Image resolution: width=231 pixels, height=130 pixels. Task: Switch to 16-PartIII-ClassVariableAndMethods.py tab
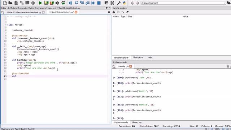click(24, 12)
